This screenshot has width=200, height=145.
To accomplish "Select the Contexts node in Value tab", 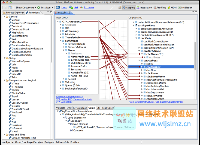I will tap(78, 130).
